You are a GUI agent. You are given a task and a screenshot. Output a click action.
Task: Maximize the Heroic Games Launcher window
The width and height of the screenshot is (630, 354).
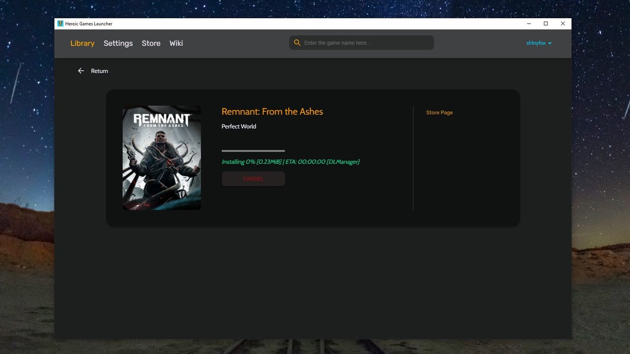tap(546, 24)
